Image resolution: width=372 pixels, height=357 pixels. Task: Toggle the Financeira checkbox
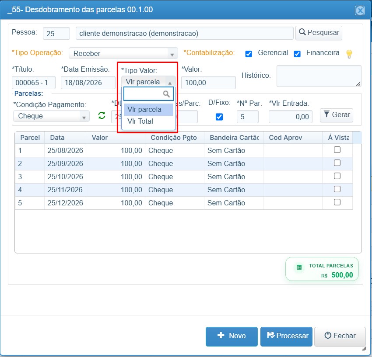point(297,54)
